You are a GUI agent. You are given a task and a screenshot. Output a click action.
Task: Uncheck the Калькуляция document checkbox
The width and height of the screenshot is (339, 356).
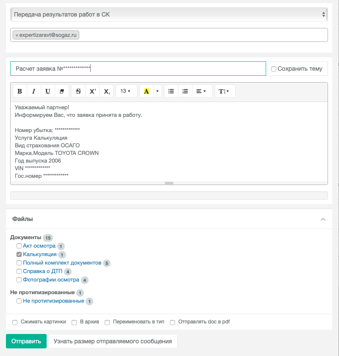19,254
